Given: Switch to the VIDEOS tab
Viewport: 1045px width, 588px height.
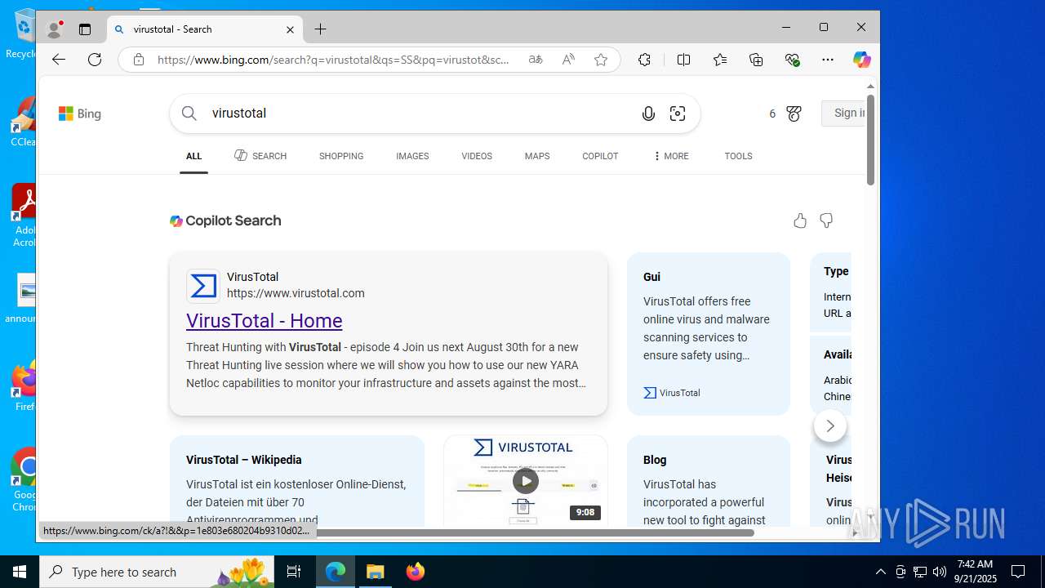Looking at the screenshot, I should [x=477, y=156].
